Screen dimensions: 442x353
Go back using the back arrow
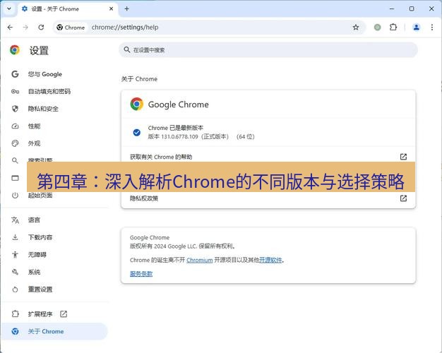click(10, 28)
